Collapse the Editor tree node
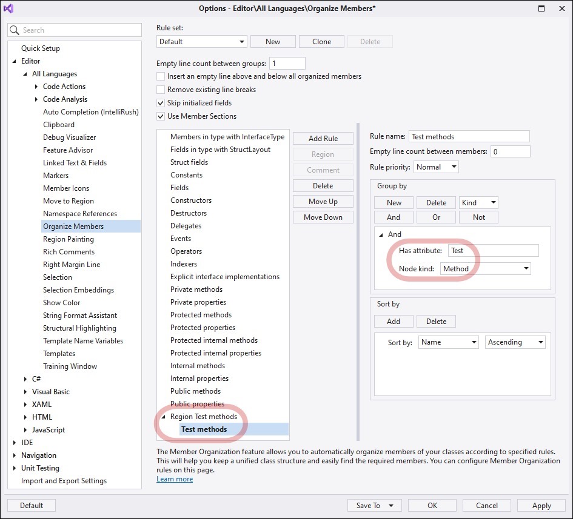The image size is (573, 519). pos(15,61)
